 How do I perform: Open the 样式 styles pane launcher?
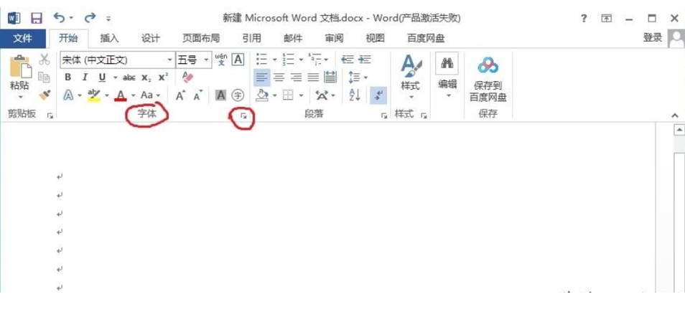(x=424, y=116)
